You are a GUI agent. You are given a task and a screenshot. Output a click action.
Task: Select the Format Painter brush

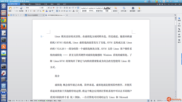21,8
